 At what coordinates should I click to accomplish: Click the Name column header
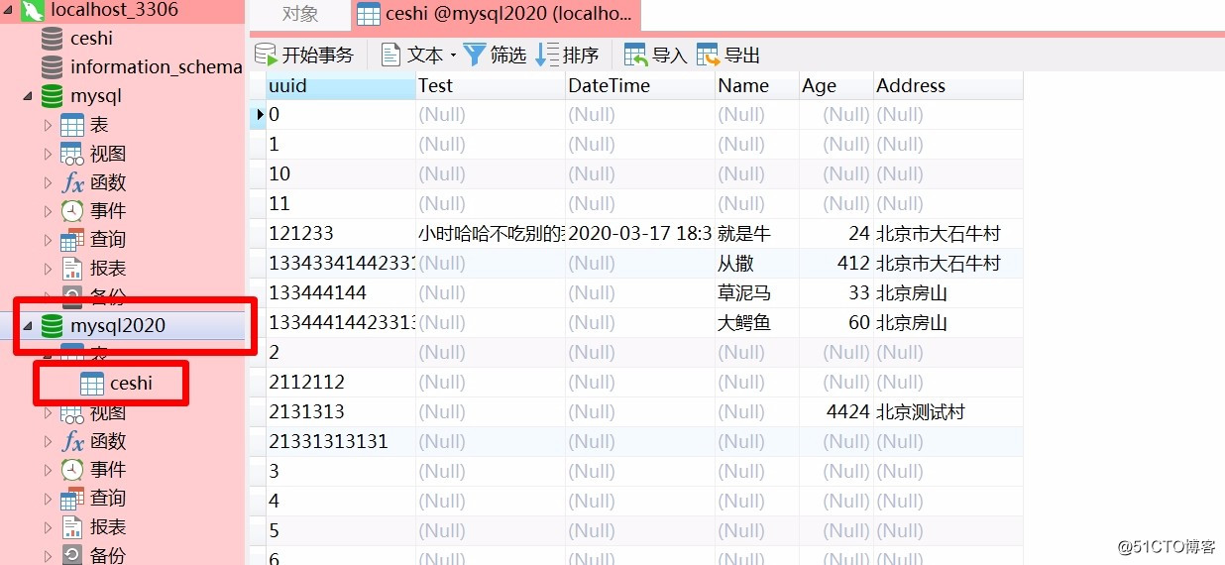(x=757, y=86)
